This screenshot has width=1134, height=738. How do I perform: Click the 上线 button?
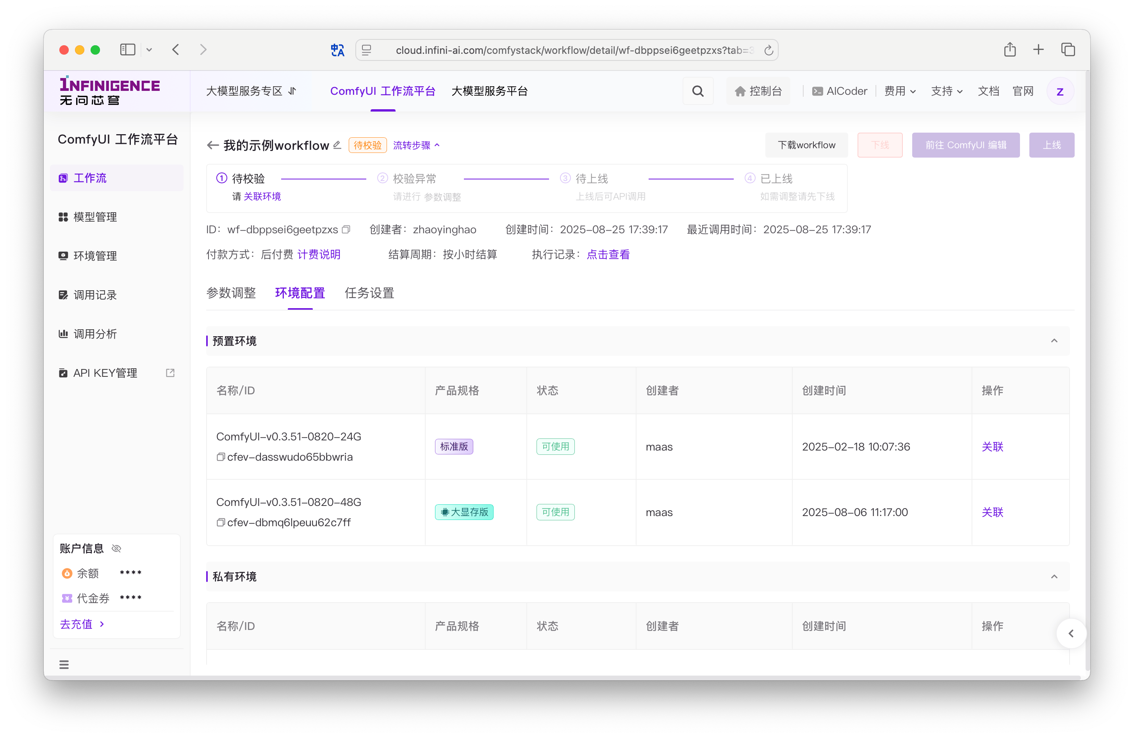click(1051, 145)
